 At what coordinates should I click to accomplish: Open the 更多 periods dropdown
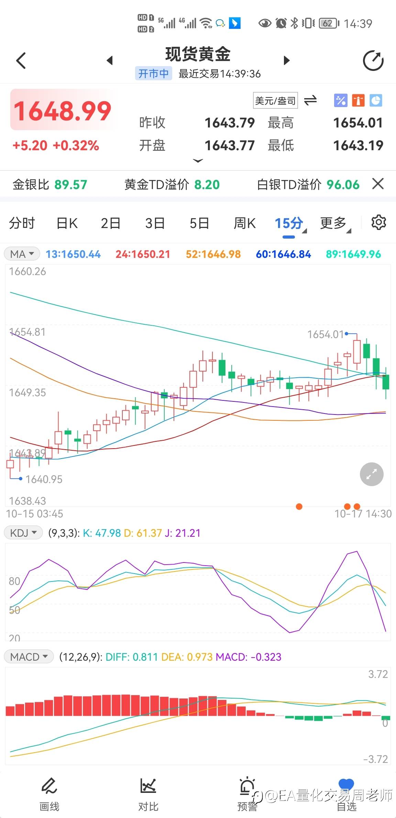tap(335, 223)
